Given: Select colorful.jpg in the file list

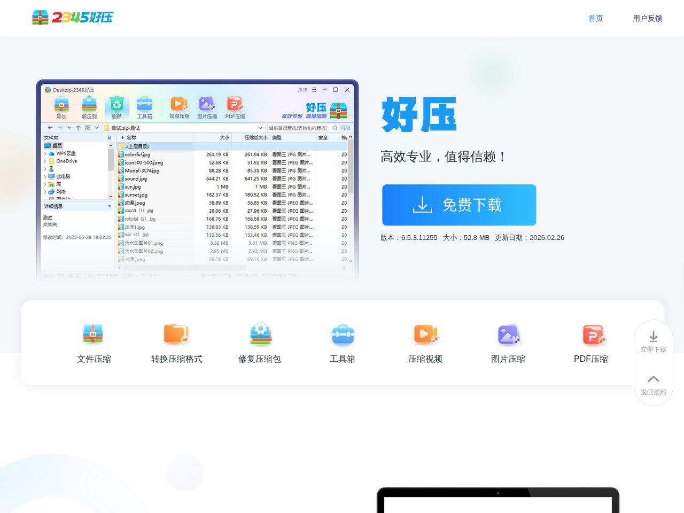Looking at the screenshot, I should point(137,154).
